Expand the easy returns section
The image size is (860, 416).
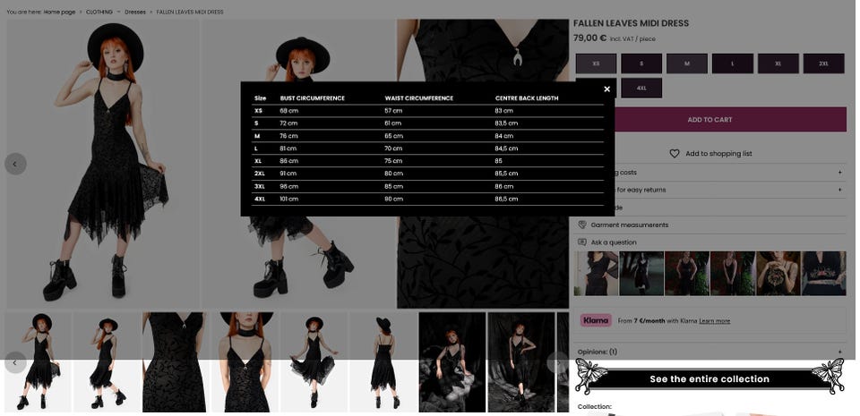[x=839, y=190]
